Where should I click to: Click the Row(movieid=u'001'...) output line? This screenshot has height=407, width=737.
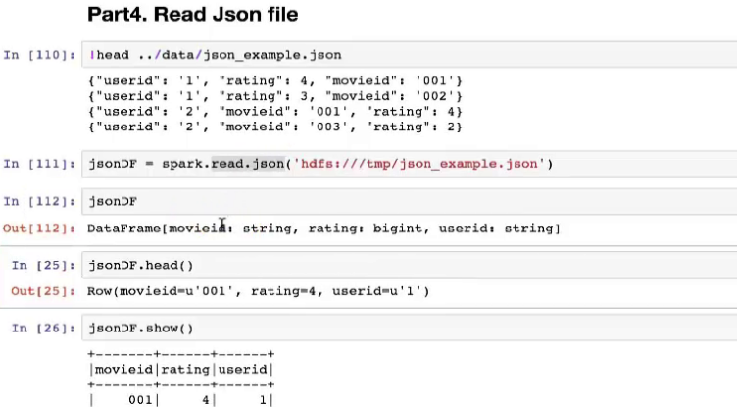[x=259, y=291]
